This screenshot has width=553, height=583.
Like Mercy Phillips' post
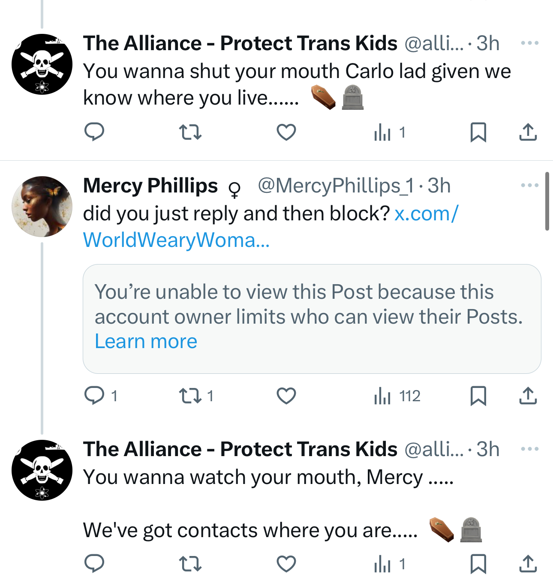(x=286, y=396)
